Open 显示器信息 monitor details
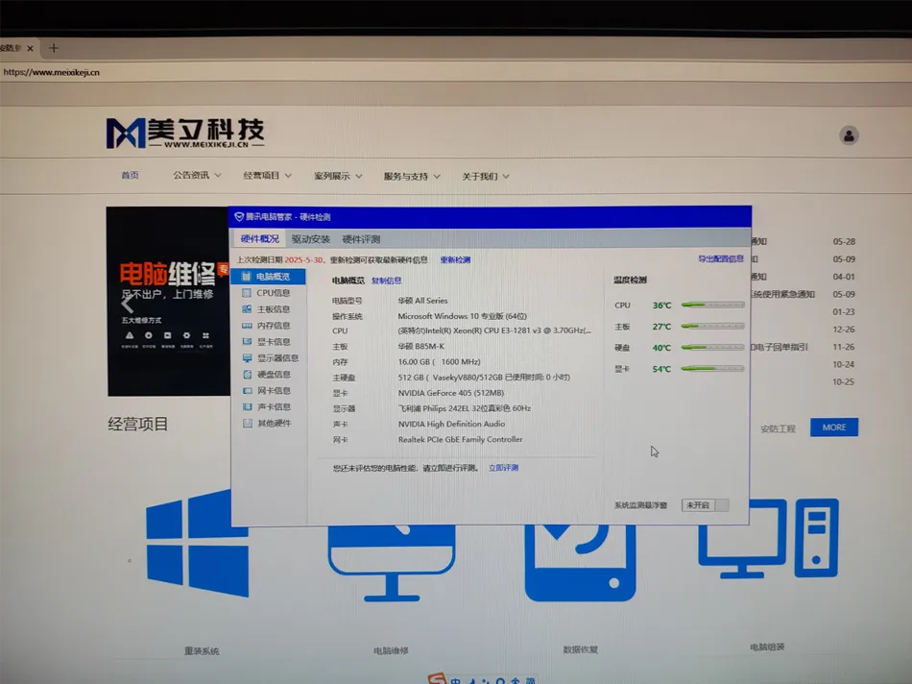This screenshot has height=684, width=912. pos(276,358)
